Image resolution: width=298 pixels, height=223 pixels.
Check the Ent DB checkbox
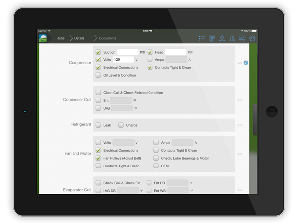(149, 183)
